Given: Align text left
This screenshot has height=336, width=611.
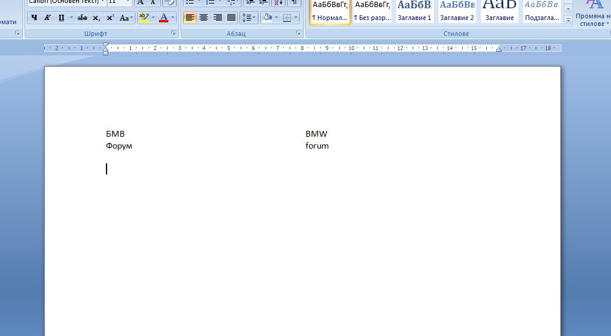Looking at the screenshot, I should (x=190, y=18).
